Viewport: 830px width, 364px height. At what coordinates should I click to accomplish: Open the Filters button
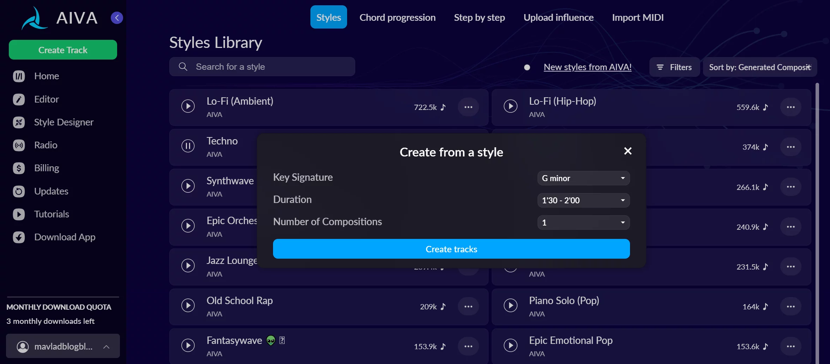[674, 67]
